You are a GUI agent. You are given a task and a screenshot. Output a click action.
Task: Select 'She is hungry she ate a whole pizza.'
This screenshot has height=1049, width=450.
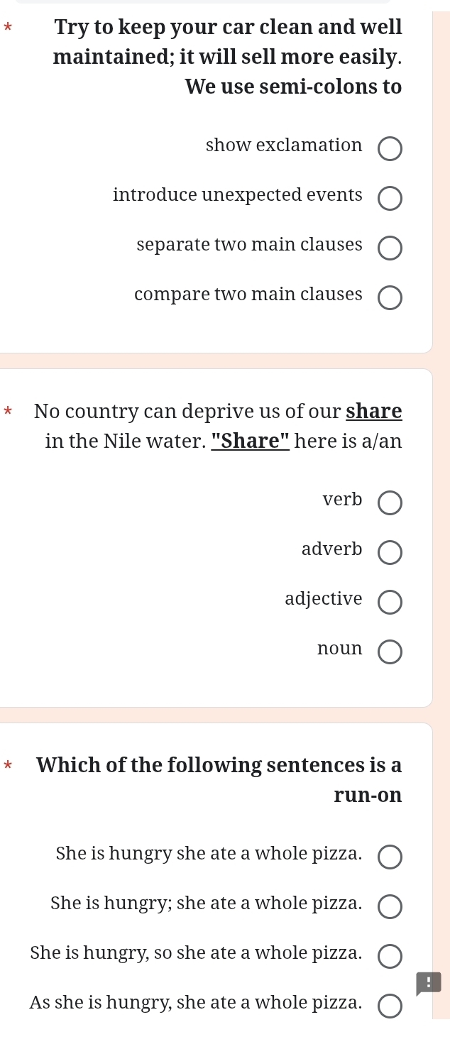tap(389, 857)
